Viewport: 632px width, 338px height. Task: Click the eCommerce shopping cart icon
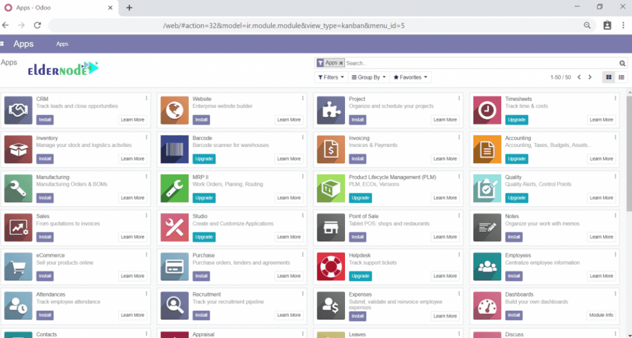pos(18,266)
